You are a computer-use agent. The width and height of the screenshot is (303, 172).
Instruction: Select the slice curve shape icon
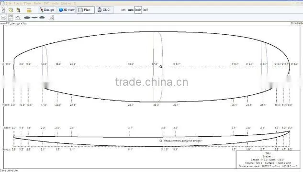[x=18, y=18]
